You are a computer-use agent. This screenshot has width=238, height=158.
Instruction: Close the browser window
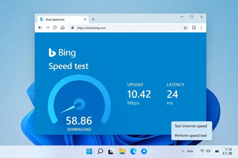[201, 17]
